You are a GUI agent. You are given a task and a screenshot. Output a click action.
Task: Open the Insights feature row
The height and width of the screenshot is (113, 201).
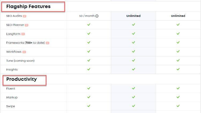(x=100, y=69)
